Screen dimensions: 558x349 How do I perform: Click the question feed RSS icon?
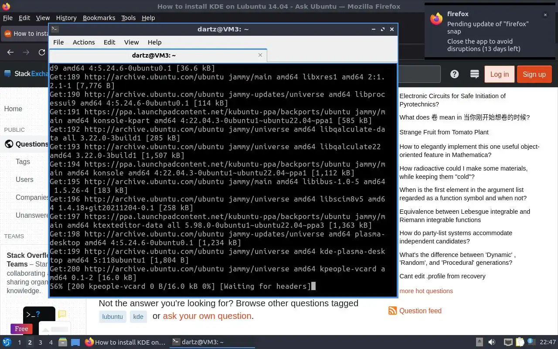coord(393,311)
